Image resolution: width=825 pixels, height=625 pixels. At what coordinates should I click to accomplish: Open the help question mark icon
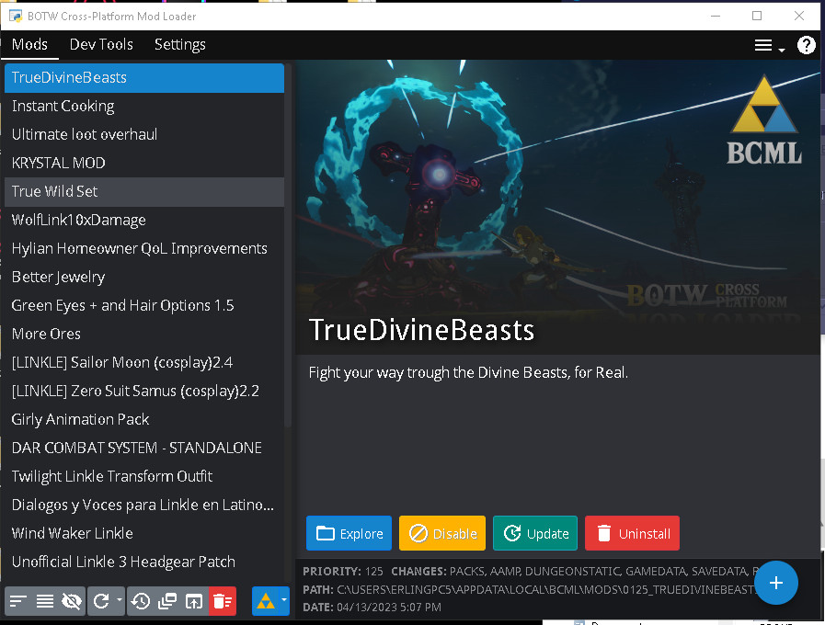tap(806, 45)
